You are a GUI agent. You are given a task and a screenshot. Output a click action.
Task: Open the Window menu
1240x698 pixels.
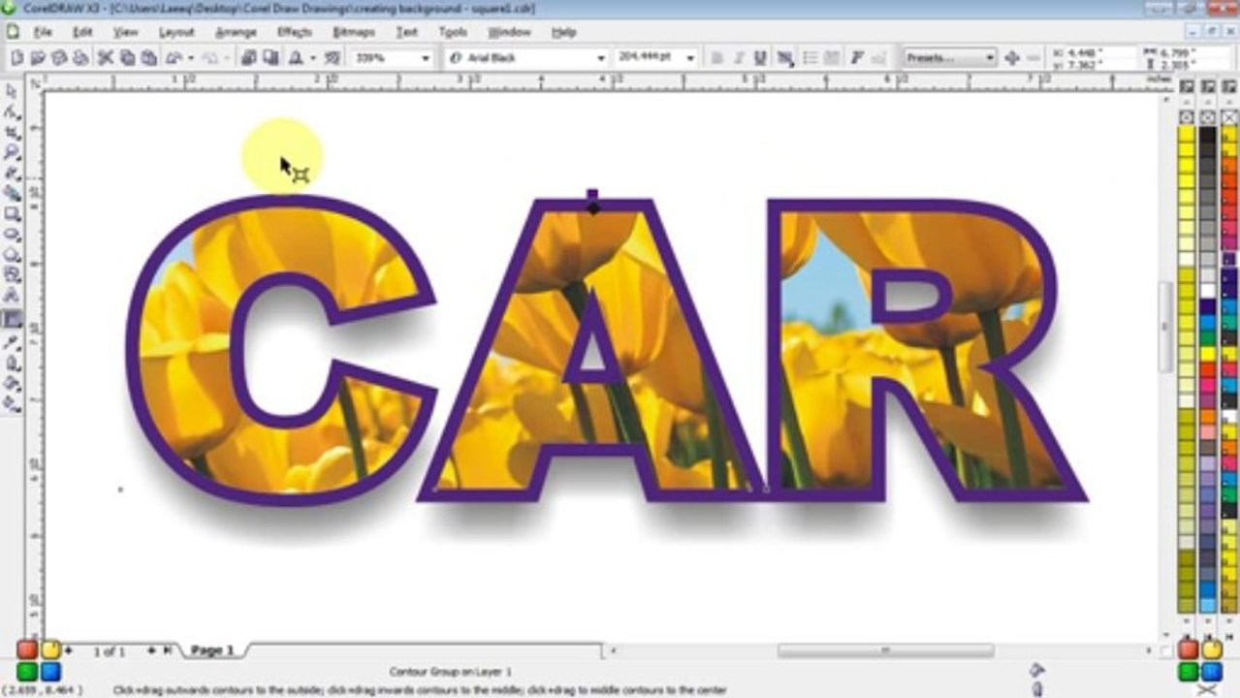point(509,32)
